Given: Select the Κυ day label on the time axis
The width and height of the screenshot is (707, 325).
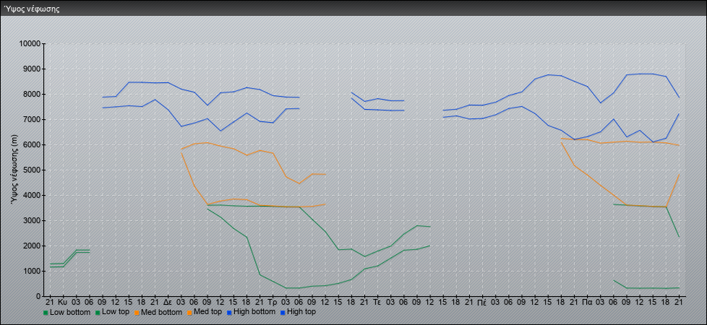Looking at the screenshot, I should point(63,302).
